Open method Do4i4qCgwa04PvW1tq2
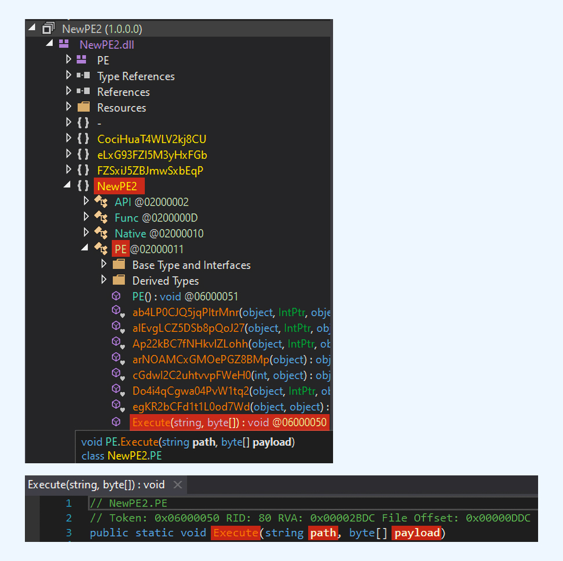Screen dimensions: 563x561 tap(231, 391)
